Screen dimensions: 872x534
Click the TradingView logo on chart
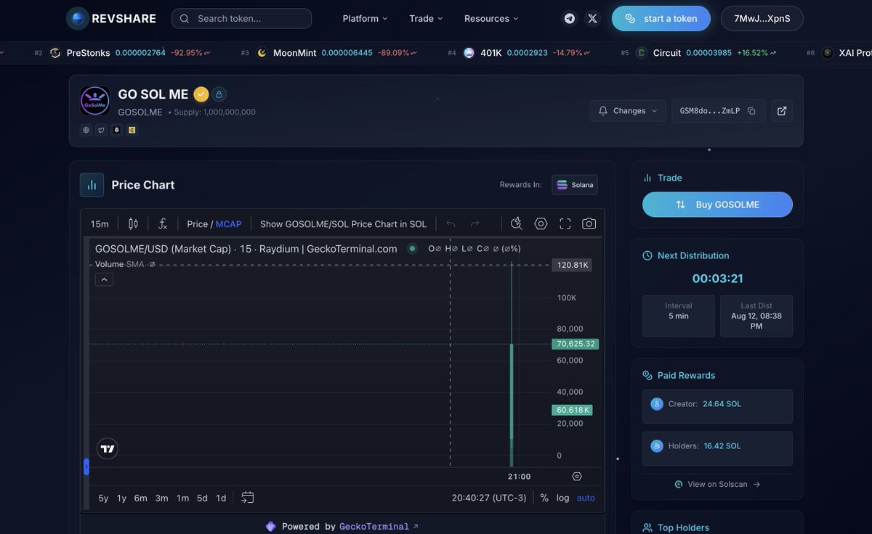108,448
